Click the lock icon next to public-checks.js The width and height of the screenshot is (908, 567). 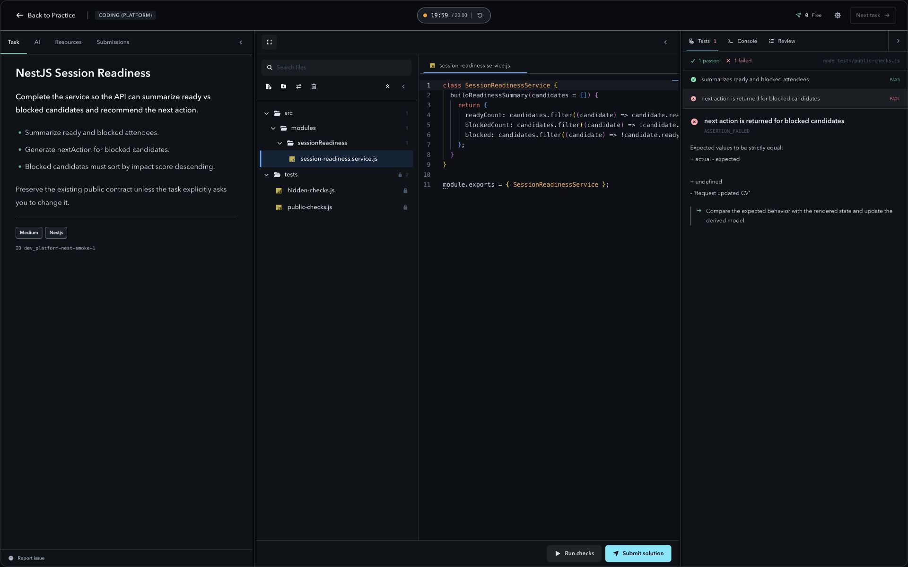(405, 207)
